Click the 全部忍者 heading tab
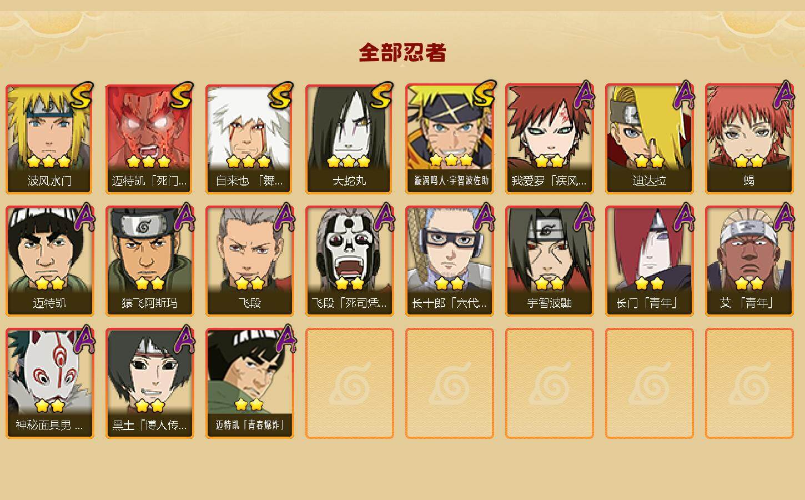Viewport: 805px width, 500px height. 402,53
